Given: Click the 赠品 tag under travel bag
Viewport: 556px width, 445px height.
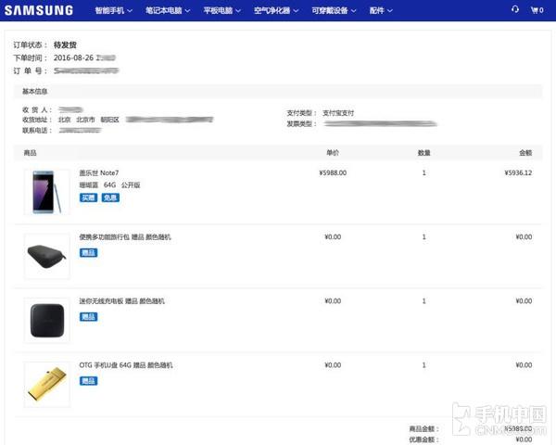Looking at the screenshot, I should pos(88,253).
